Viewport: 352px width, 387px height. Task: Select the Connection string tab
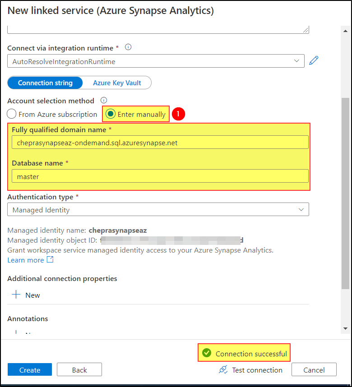pyautogui.click(x=45, y=83)
